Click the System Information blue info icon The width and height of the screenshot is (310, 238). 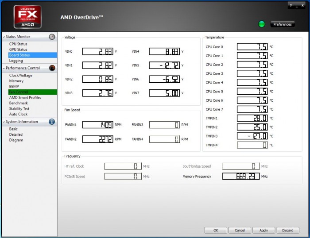coord(52,122)
